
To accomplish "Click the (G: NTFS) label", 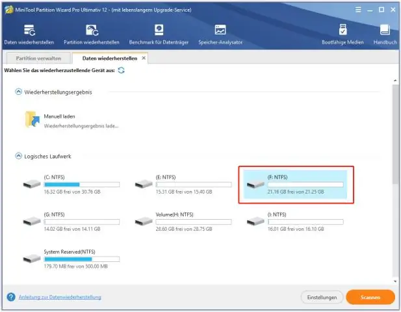I will coord(54,214).
